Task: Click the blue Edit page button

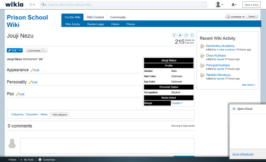Action: 12,50
